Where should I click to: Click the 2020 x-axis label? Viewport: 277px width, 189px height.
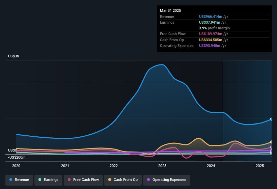[x=16, y=166]
